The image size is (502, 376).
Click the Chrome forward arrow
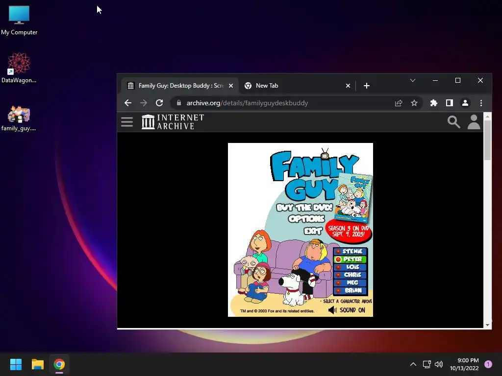click(x=144, y=103)
